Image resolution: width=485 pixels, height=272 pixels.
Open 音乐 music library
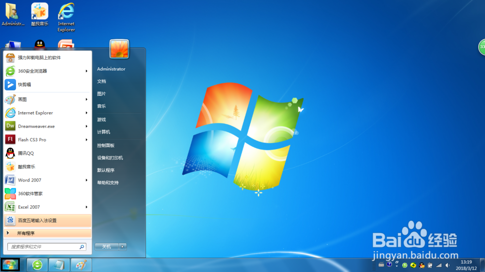[102, 106]
